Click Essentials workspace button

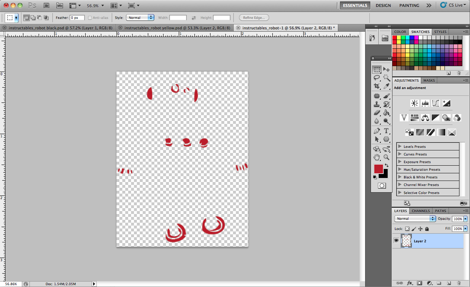[x=355, y=5]
